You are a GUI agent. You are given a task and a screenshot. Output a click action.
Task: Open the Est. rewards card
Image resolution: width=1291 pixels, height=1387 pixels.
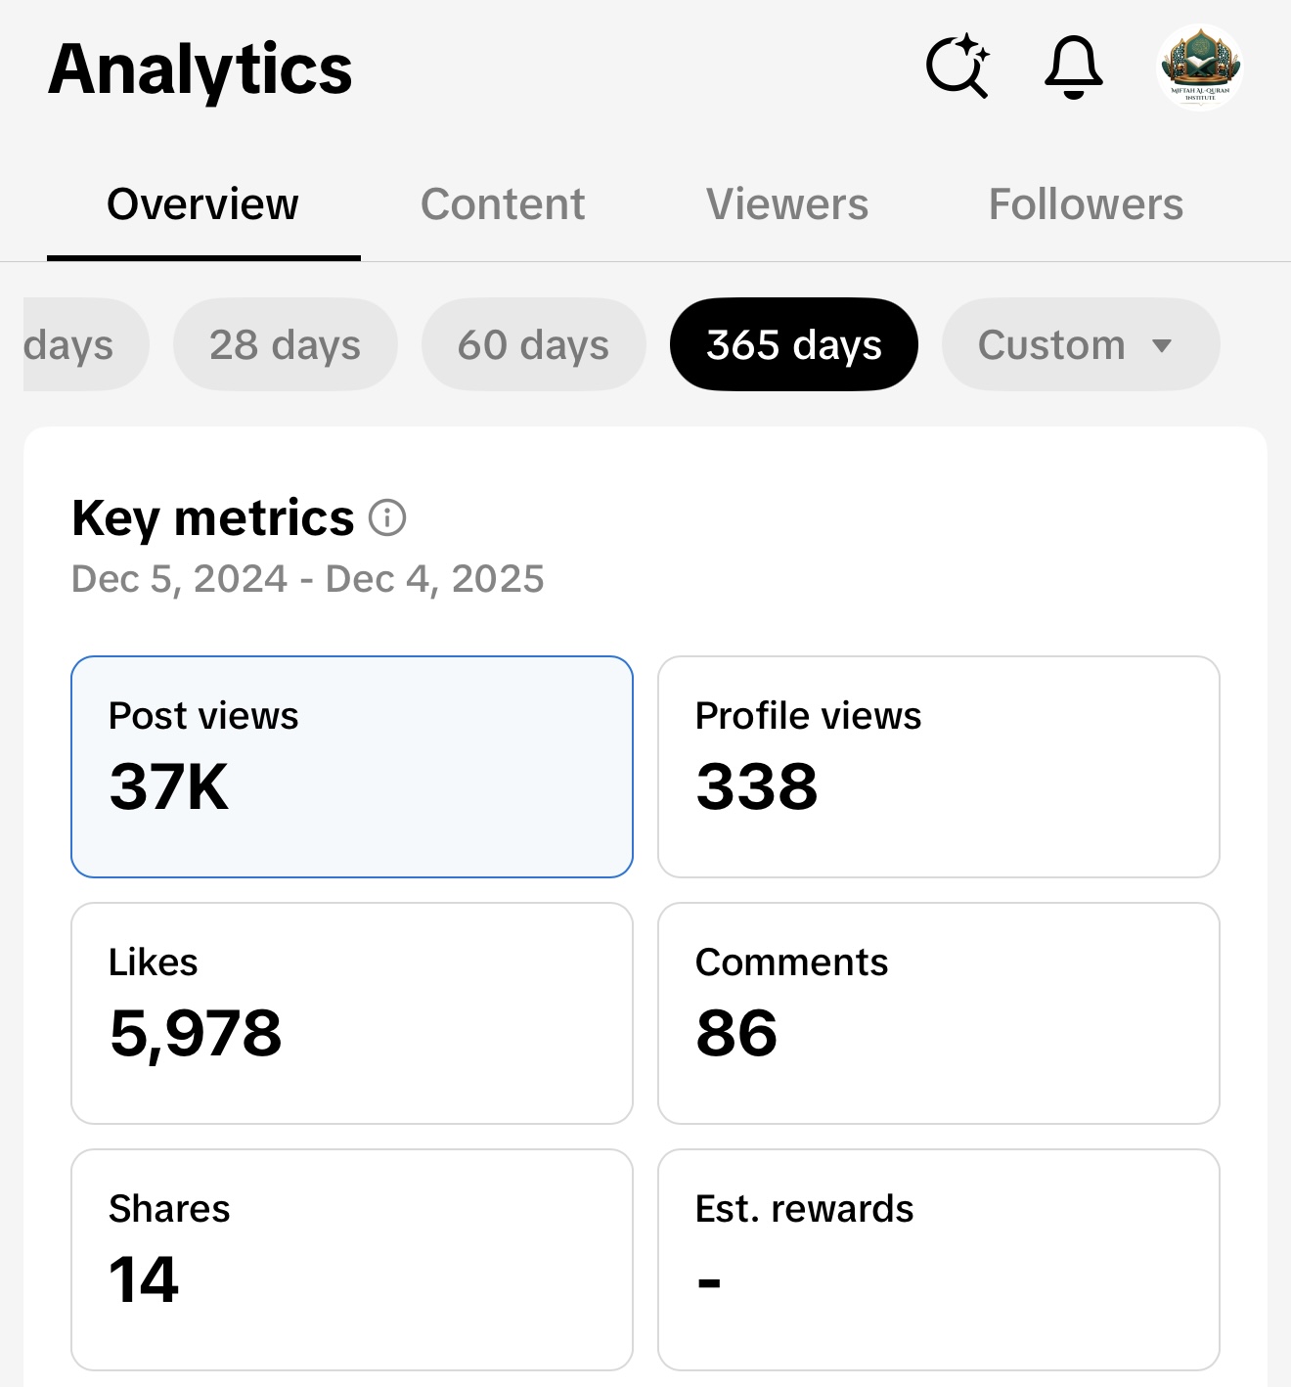click(x=938, y=1259)
